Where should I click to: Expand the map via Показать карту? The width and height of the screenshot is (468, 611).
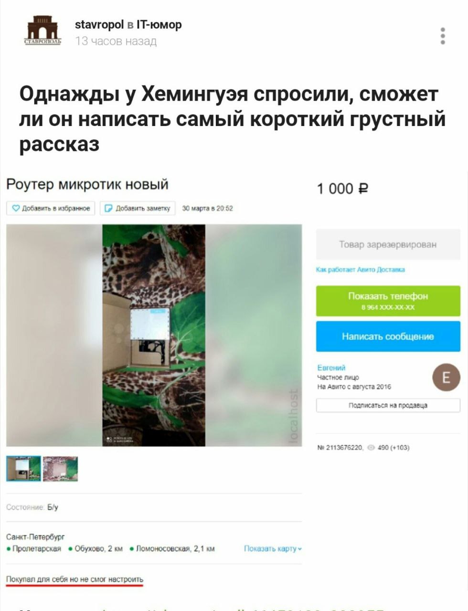coord(273,549)
